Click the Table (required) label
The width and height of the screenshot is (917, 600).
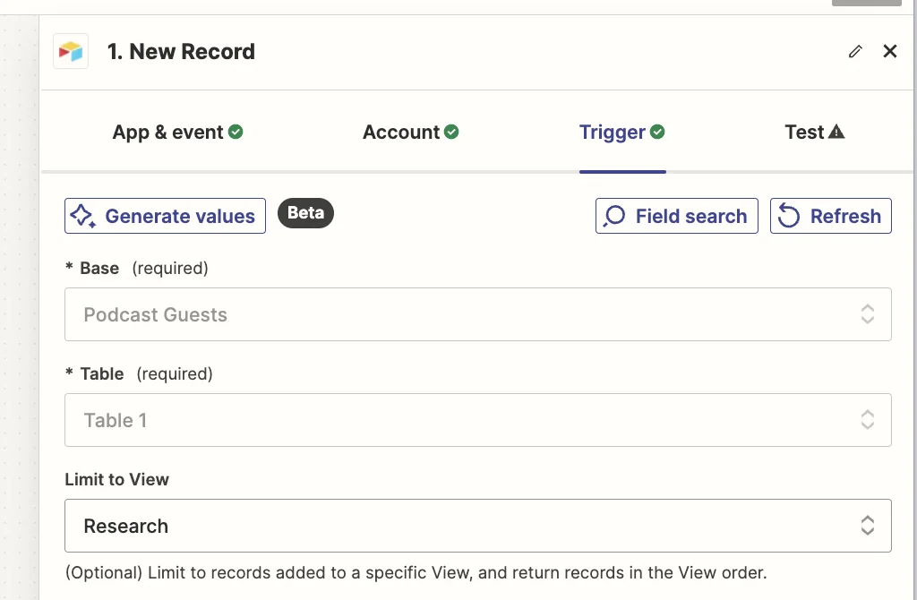tap(139, 373)
